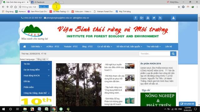Open the Vietnam Forest bookmark

click(103, 12)
